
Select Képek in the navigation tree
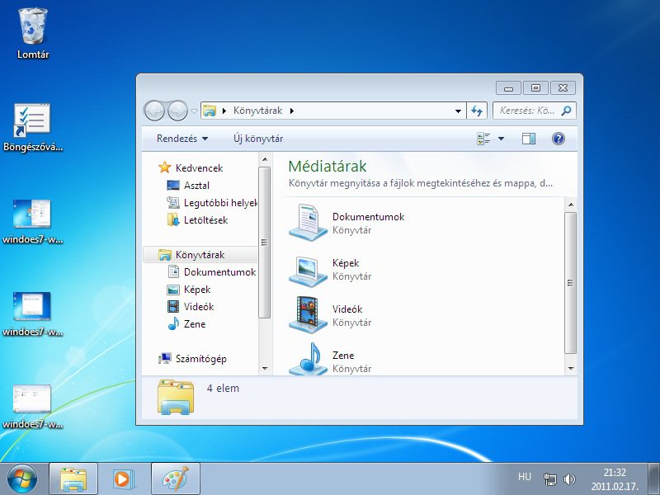click(197, 290)
